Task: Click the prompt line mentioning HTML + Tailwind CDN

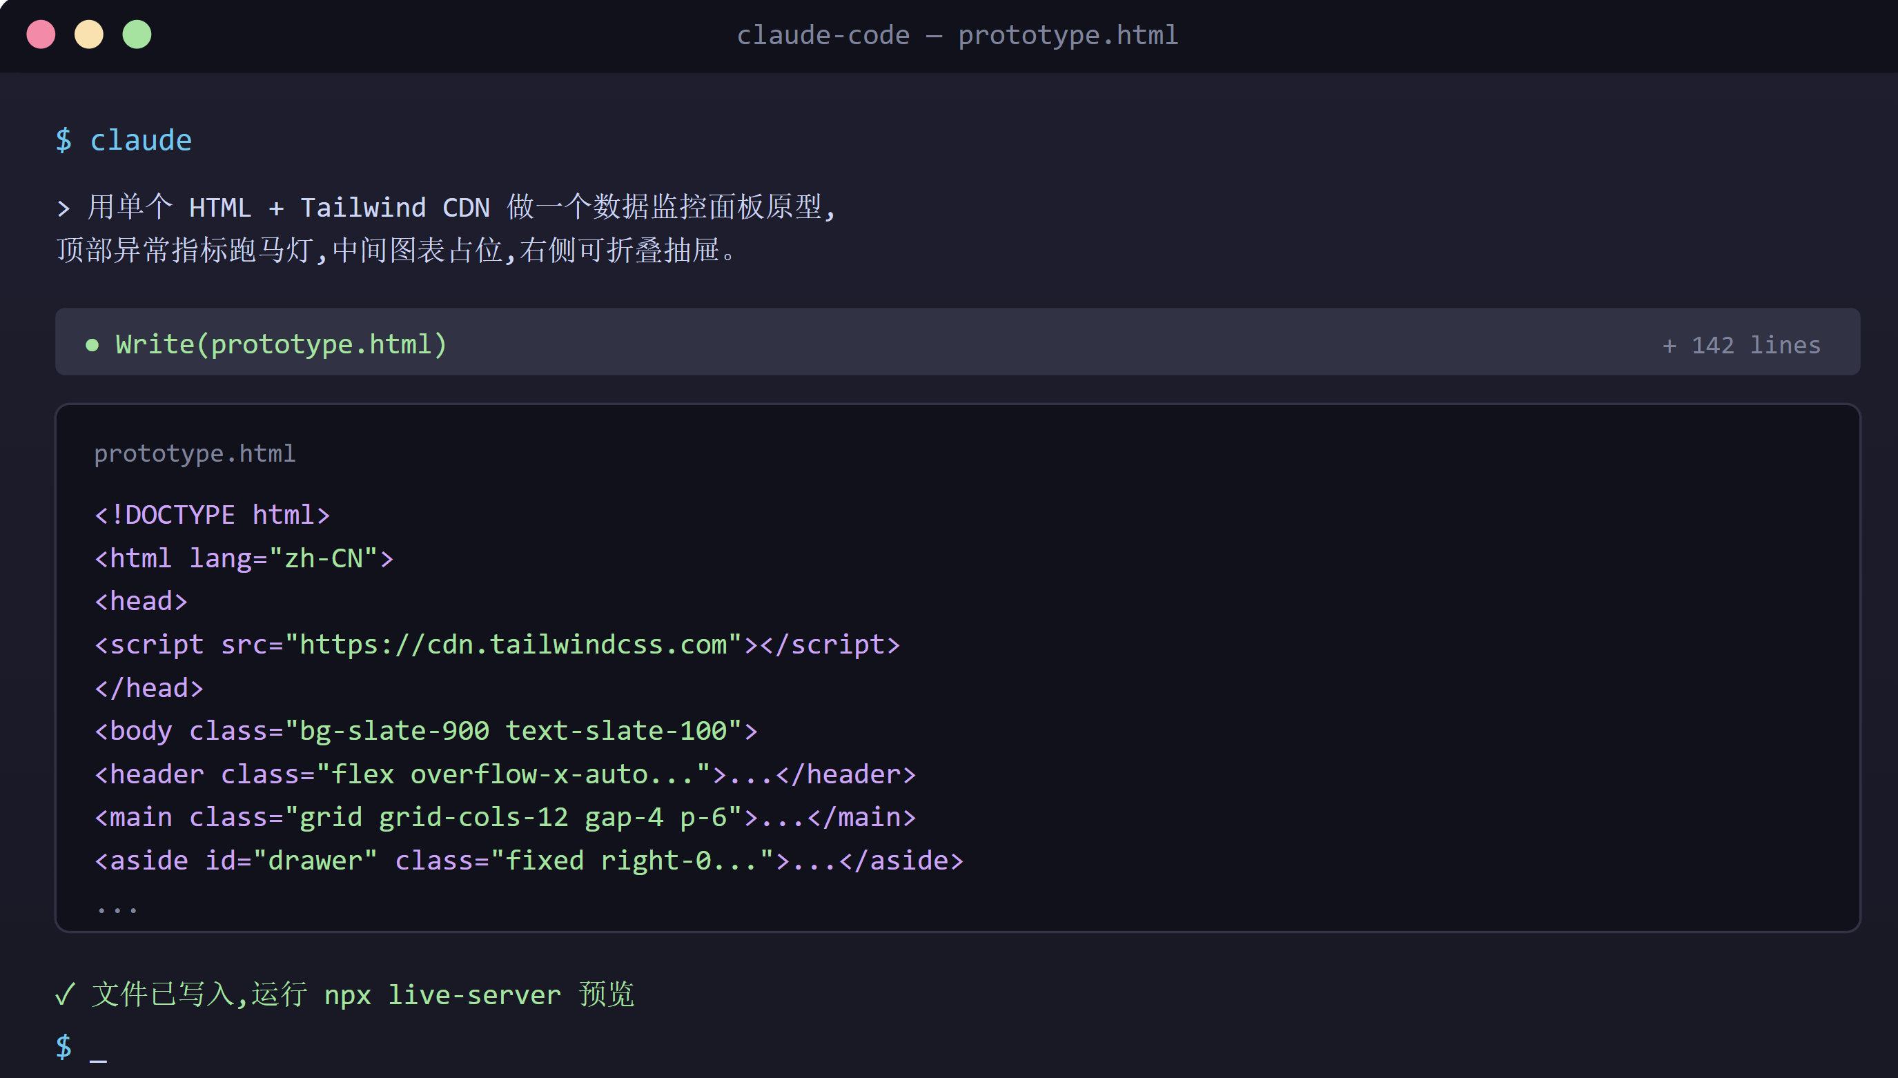Action: click(x=447, y=206)
